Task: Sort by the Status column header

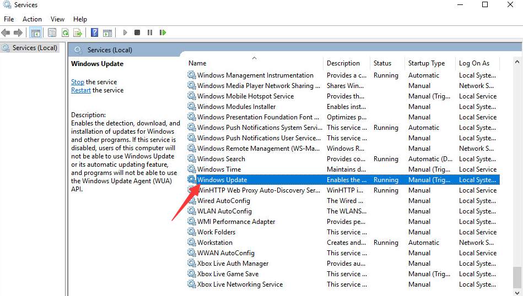Action: pyautogui.click(x=387, y=63)
